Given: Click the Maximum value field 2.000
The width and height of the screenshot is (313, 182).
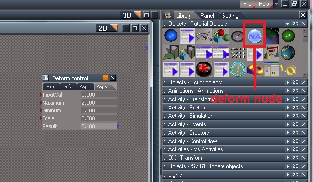Looking at the screenshot, I should coord(98,103).
